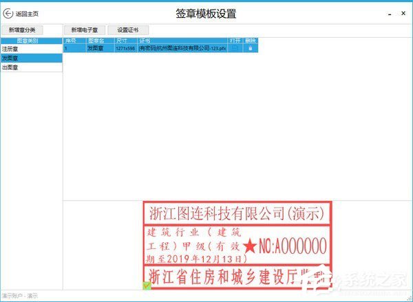The image size is (413, 302).
Task: Click the 发图章 name cell in table row
Action: (100, 48)
